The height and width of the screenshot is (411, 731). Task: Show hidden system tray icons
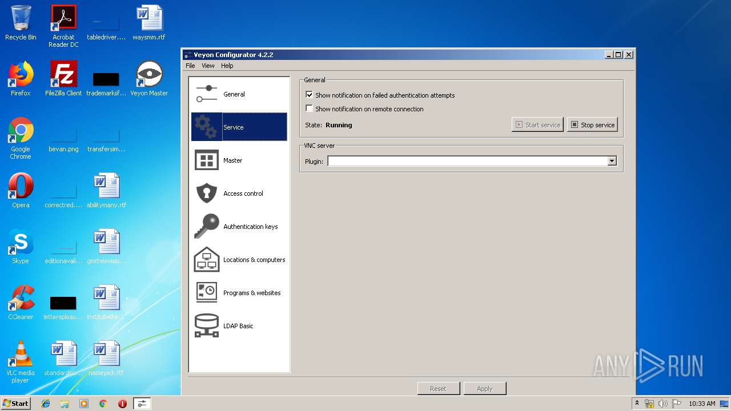tap(637, 403)
